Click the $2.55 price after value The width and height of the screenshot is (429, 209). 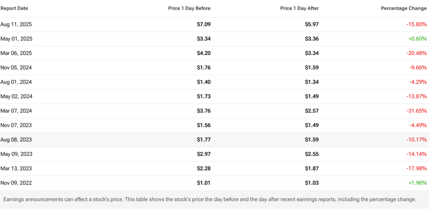[x=312, y=154]
